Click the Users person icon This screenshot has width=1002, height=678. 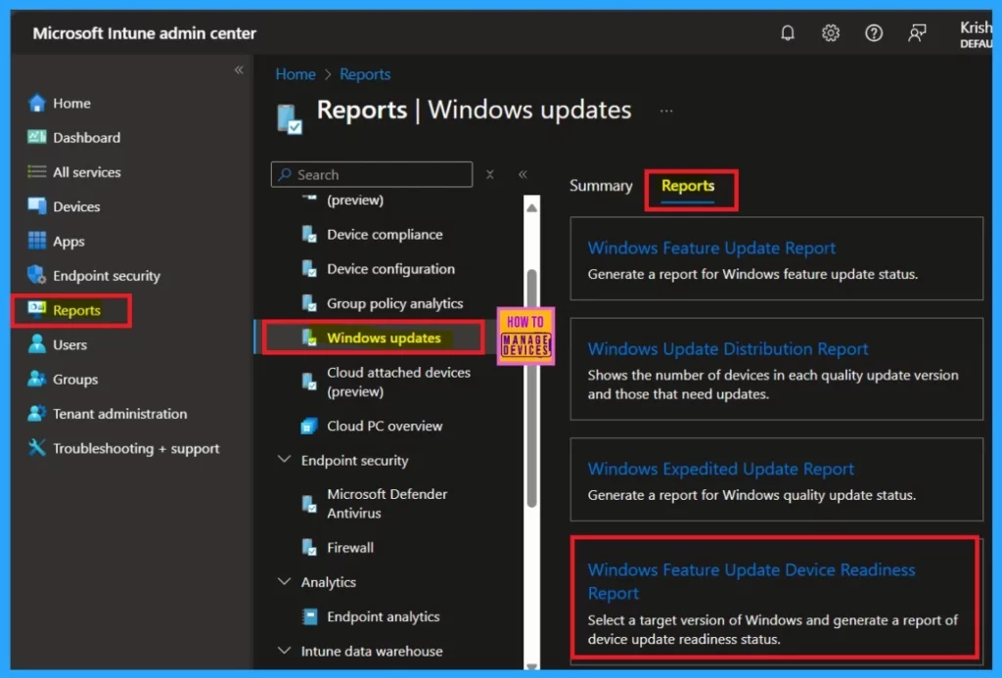click(37, 344)
